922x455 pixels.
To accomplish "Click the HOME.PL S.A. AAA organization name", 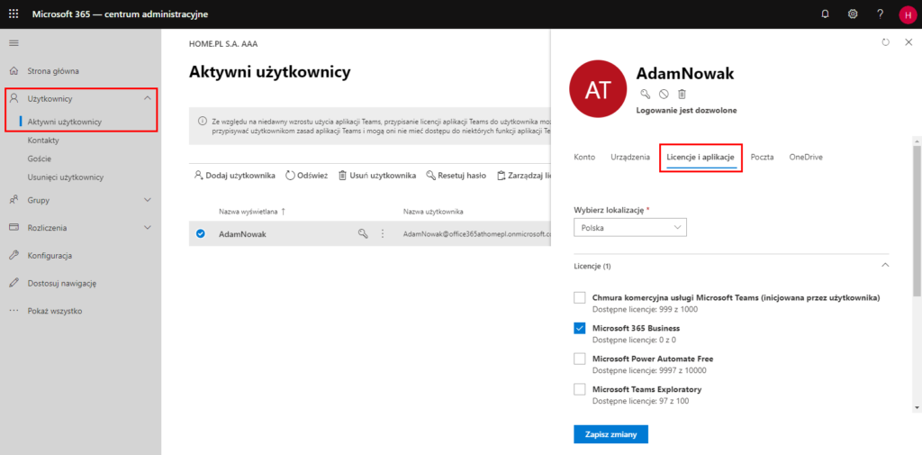I will point(223,43).
